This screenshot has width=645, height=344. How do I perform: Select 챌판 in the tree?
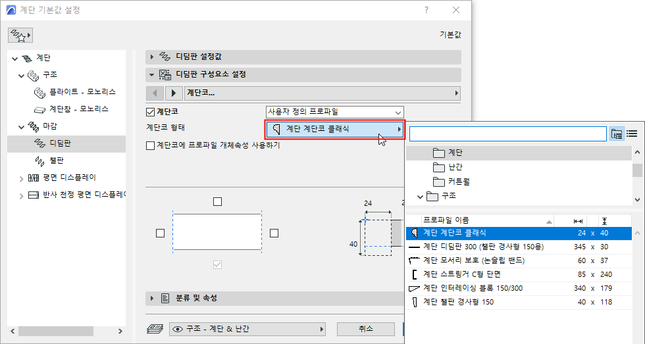[x=57, y=160]
